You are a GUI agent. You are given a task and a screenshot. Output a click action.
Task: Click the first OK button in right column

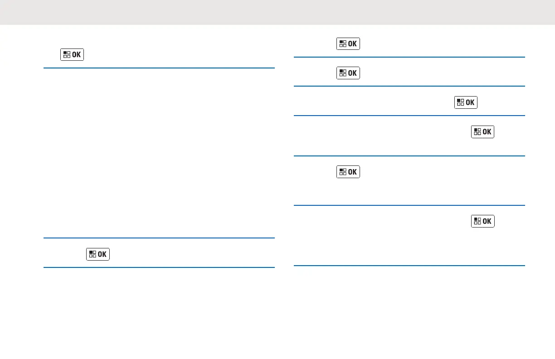[x=348, y=44]
